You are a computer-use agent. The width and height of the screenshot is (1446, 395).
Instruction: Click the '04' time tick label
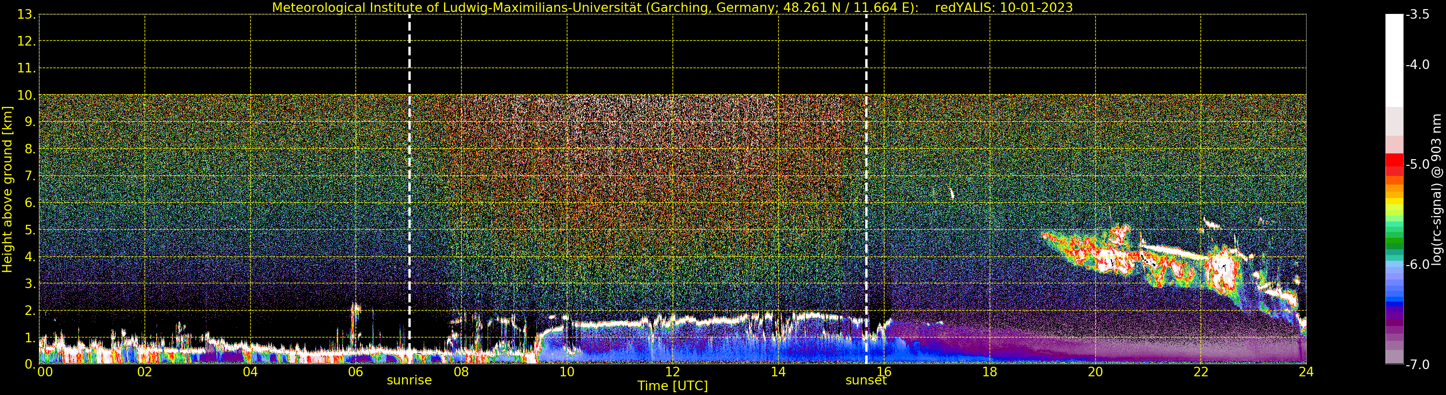point(250,372)
